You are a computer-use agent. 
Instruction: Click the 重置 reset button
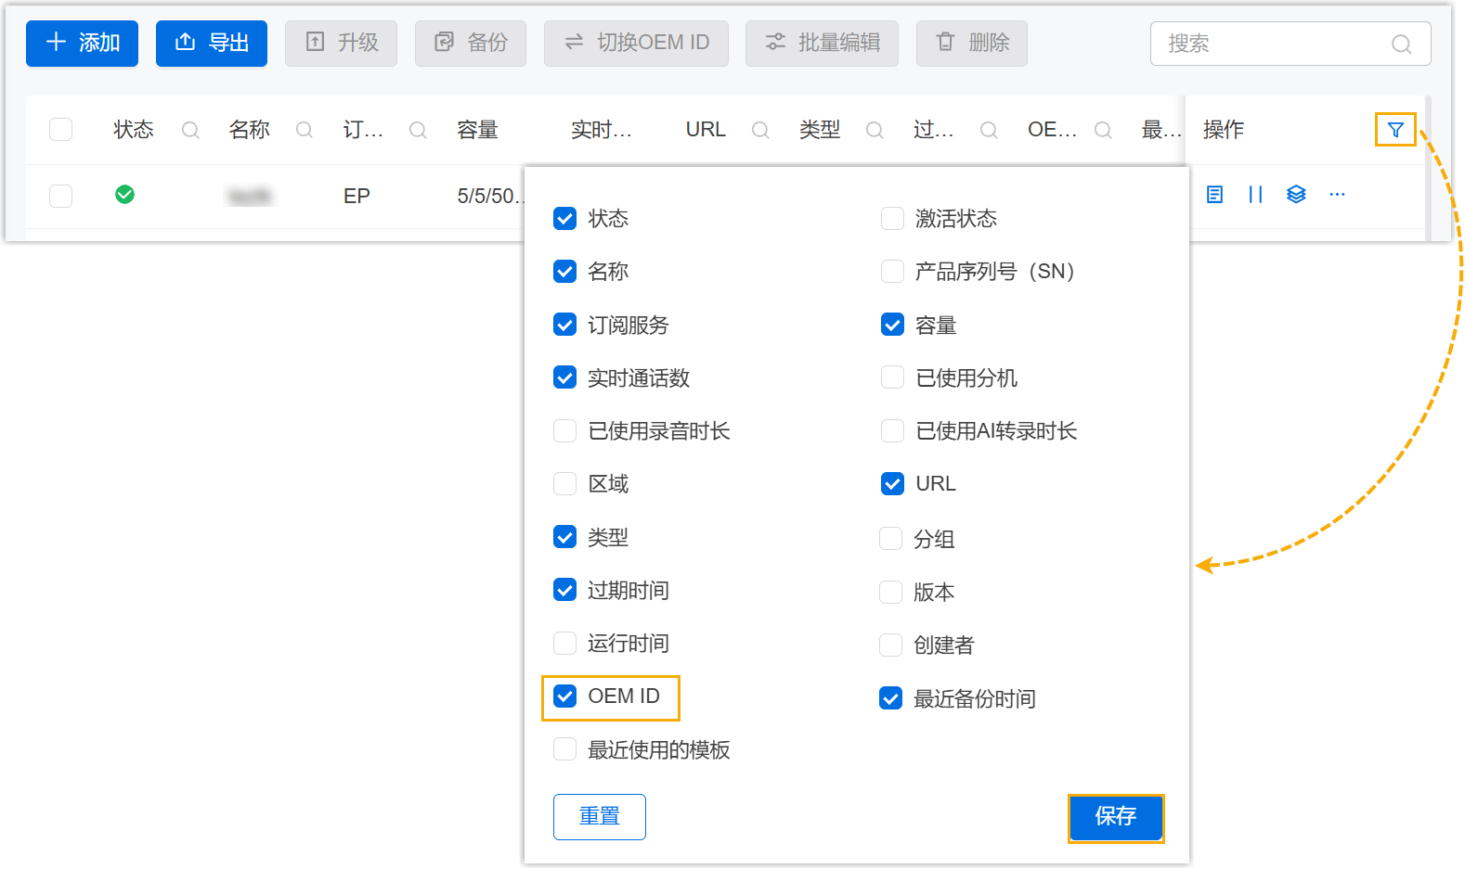click(599, 816)
